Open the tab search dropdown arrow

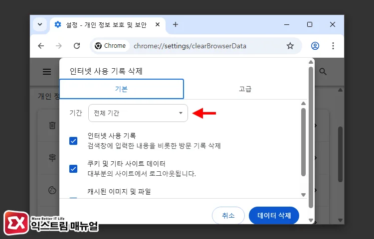point(40,24)
